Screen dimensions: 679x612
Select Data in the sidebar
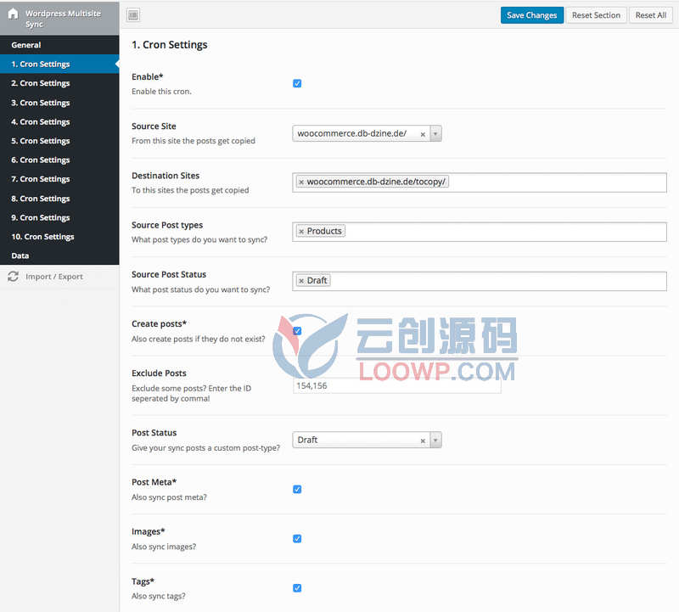pos(59,255)
